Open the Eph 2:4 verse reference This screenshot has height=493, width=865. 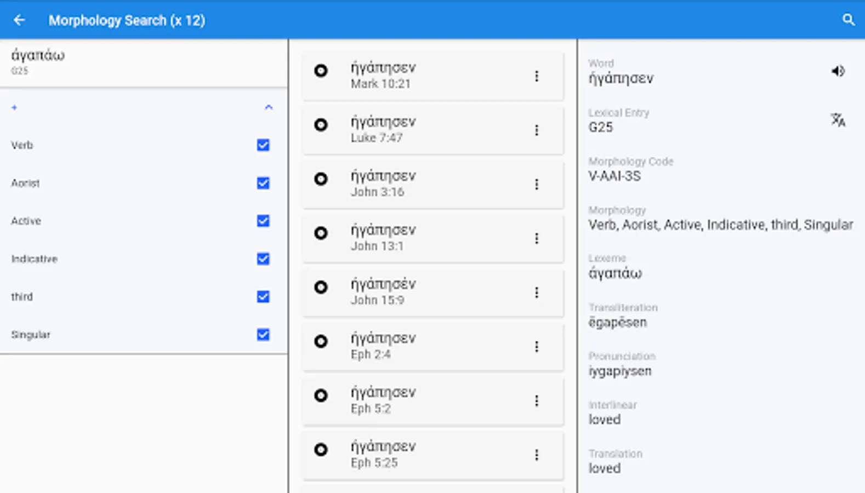[x=371, y=354]
